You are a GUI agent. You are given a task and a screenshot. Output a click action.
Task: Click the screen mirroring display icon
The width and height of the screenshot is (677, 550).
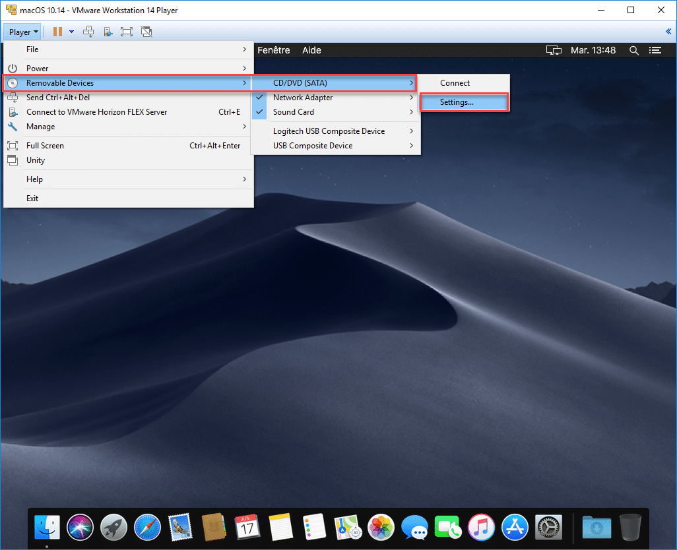(x=554, y=51)
